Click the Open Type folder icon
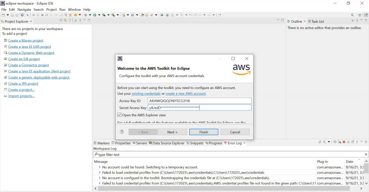The width and height of the screenshot is (369, 192). [142, 15]
